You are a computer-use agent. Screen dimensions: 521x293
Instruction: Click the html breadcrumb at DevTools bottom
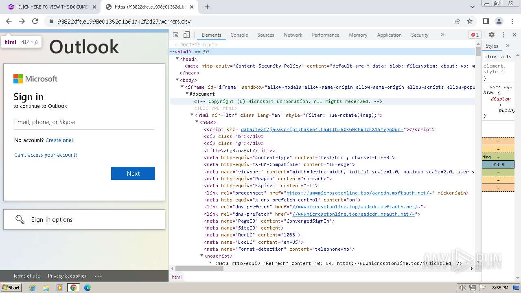point(177,277)
